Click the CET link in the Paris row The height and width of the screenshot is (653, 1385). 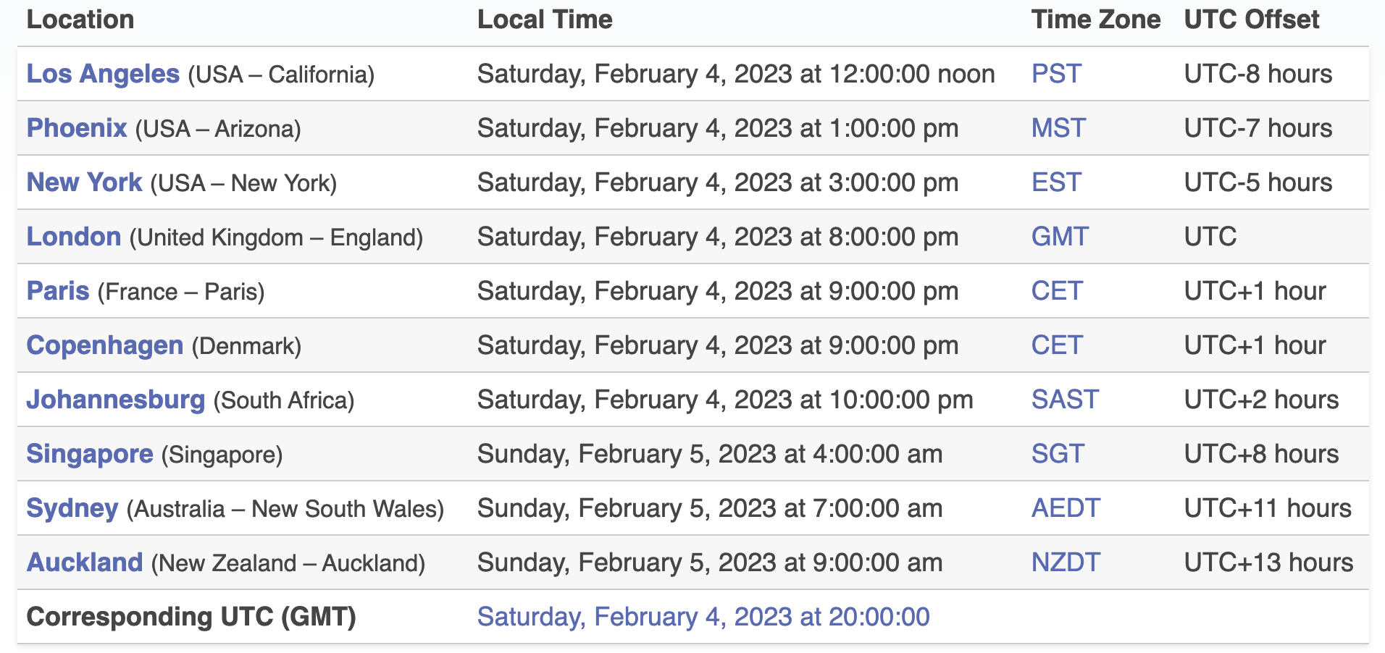1057,291
